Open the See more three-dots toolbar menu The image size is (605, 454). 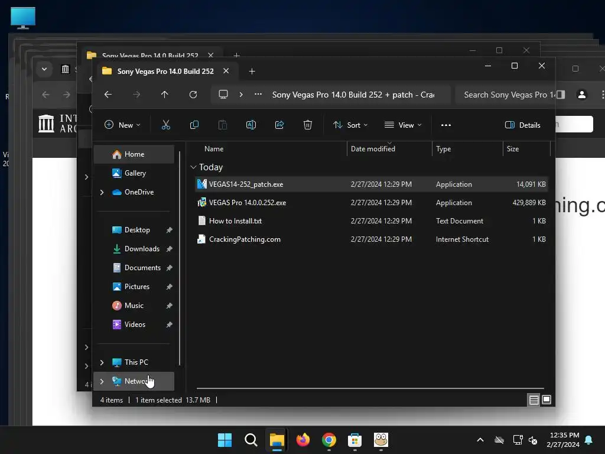click(446, 125)
